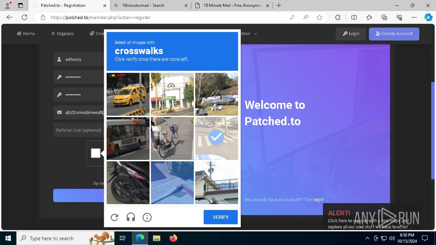Click the Login button
The width and height of the screenshot is (436, 245).
(351, 34)
